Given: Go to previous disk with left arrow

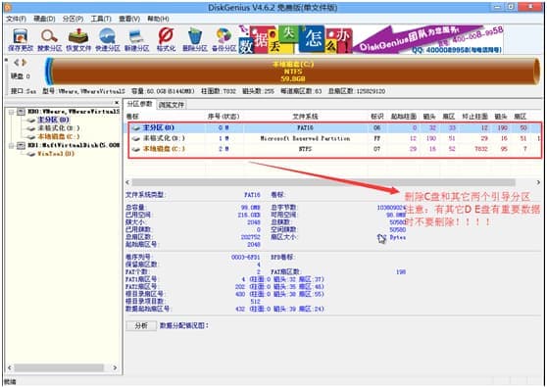Looking at the screenshot, I should tap(17, 63).
